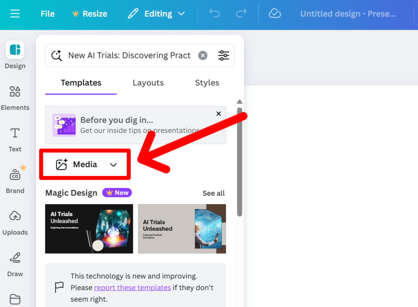Image resolution: width=418 pixels, height=307 pixels.
Task: Open the Uploads panel
Action: pos(15,223)
